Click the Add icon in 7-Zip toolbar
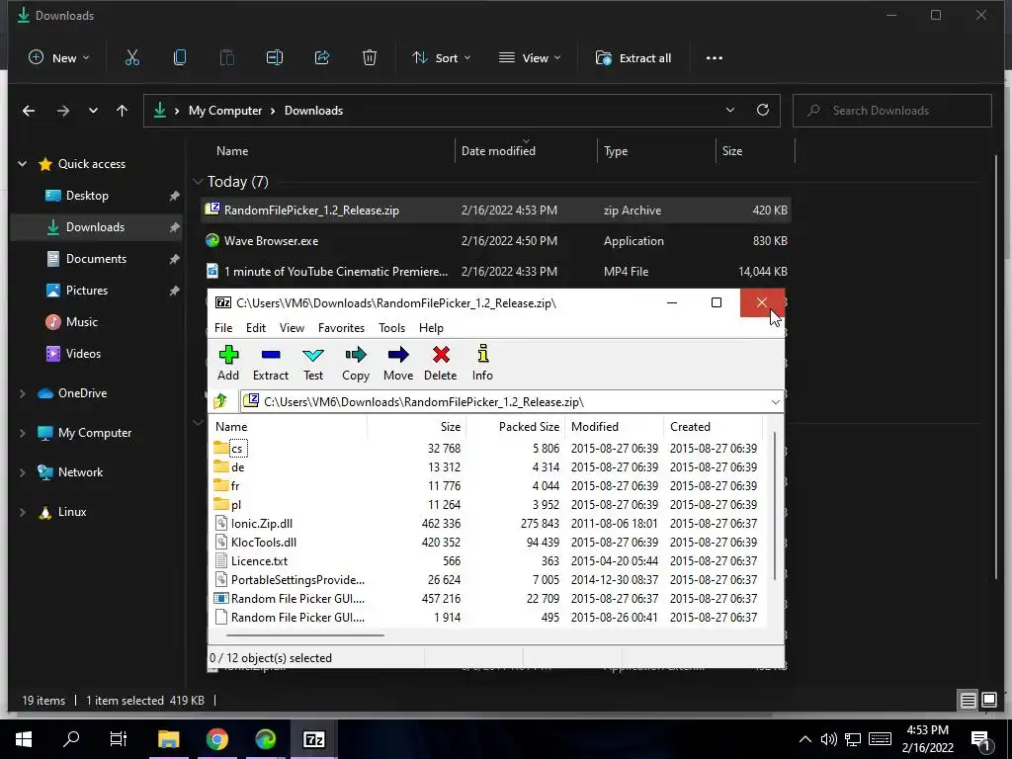The image size is (1012, 759). point(228,355)
